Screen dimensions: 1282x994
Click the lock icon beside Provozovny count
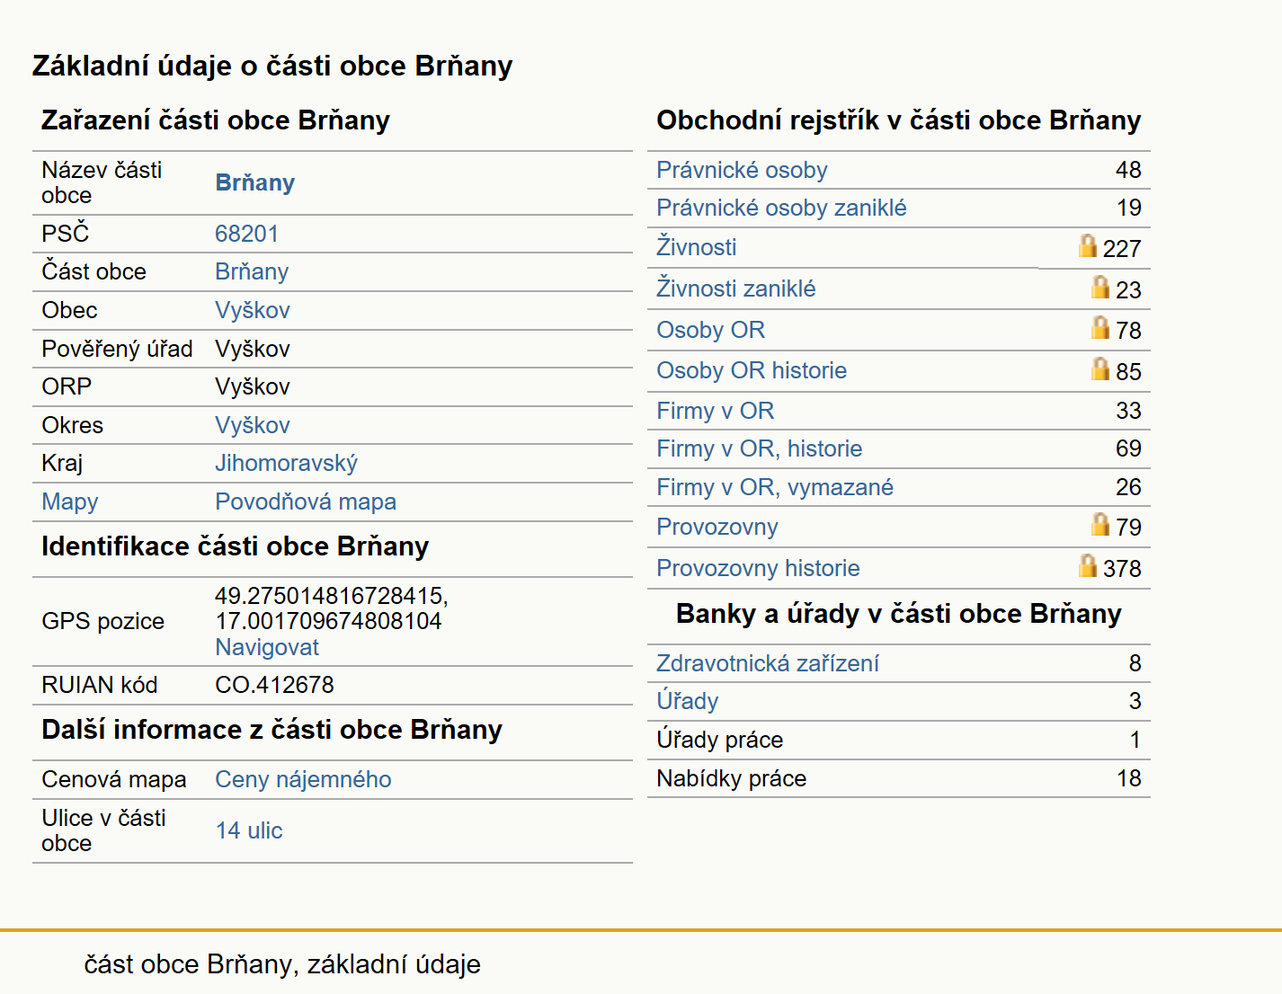(x=1100, y=524)
